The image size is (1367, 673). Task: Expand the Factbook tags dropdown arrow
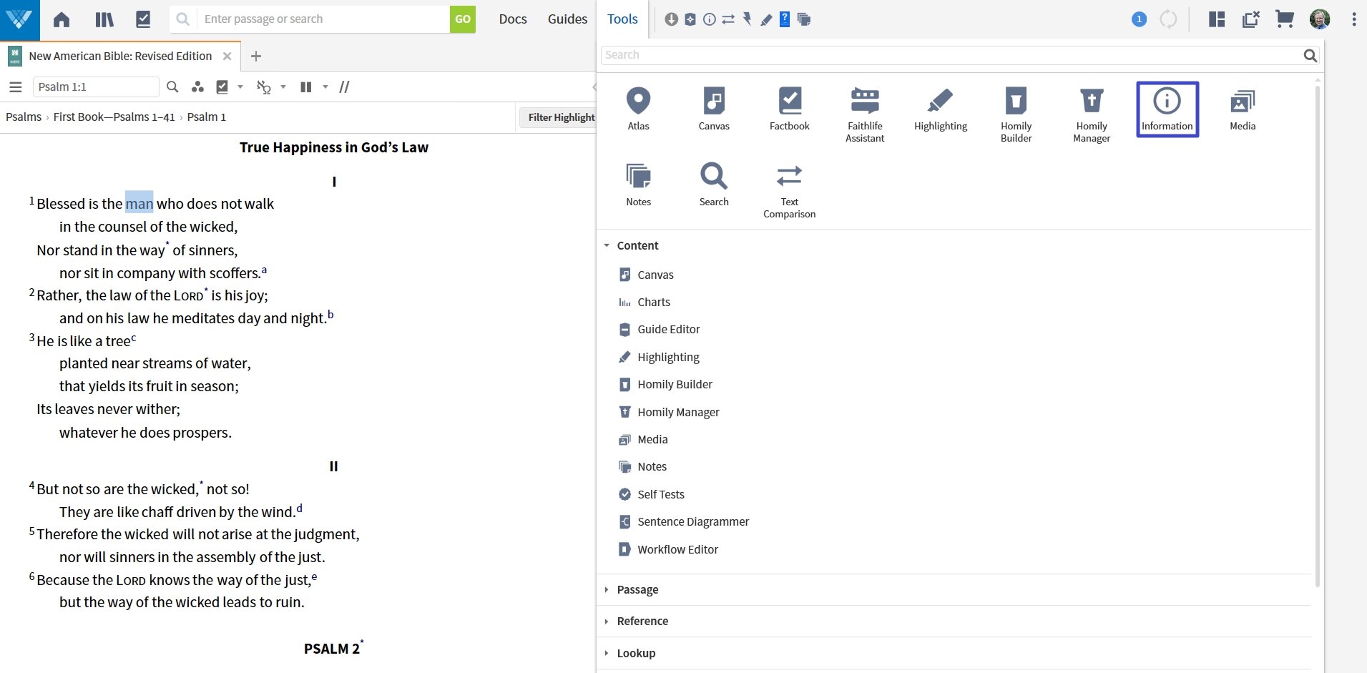240,87
